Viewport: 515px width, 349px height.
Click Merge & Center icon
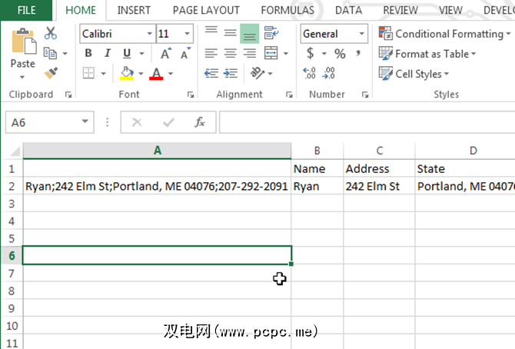[x=271, y=53]
